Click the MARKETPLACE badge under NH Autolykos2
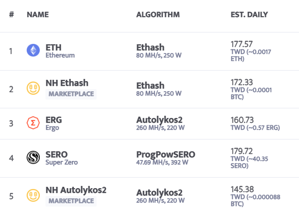Image resolution: width=299 pixels, height=214 pixels. coord(71,201)
